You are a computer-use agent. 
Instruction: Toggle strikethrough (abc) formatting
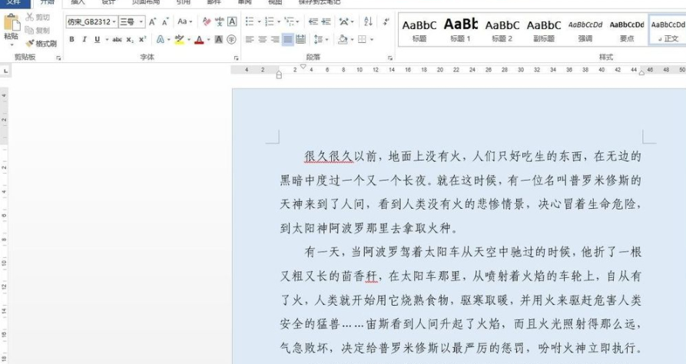click(117, 39)
